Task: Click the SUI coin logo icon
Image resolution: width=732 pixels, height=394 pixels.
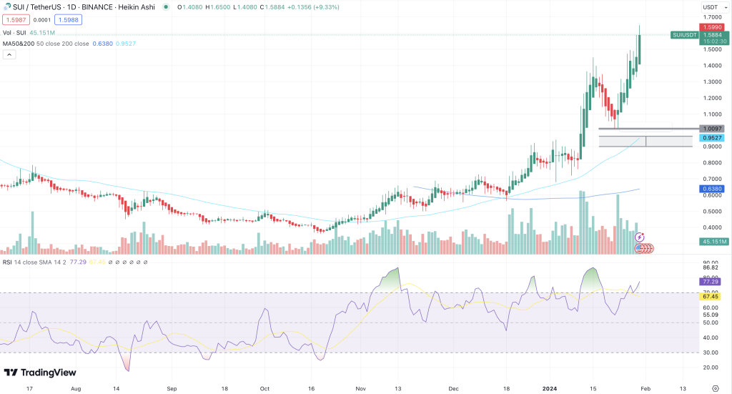Action: click(x=6, y=7)
